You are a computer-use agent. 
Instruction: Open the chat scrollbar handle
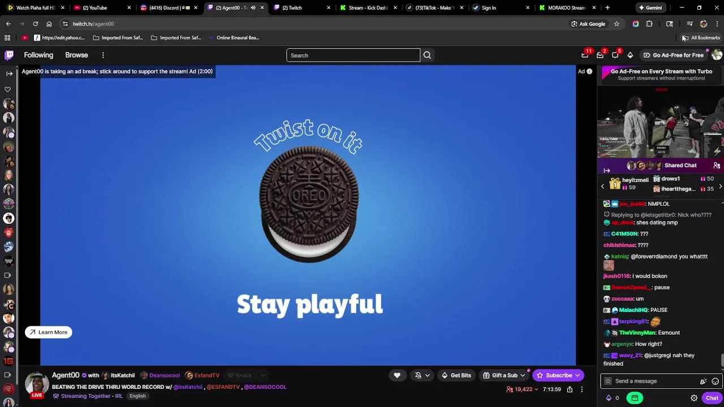(722, 361)
